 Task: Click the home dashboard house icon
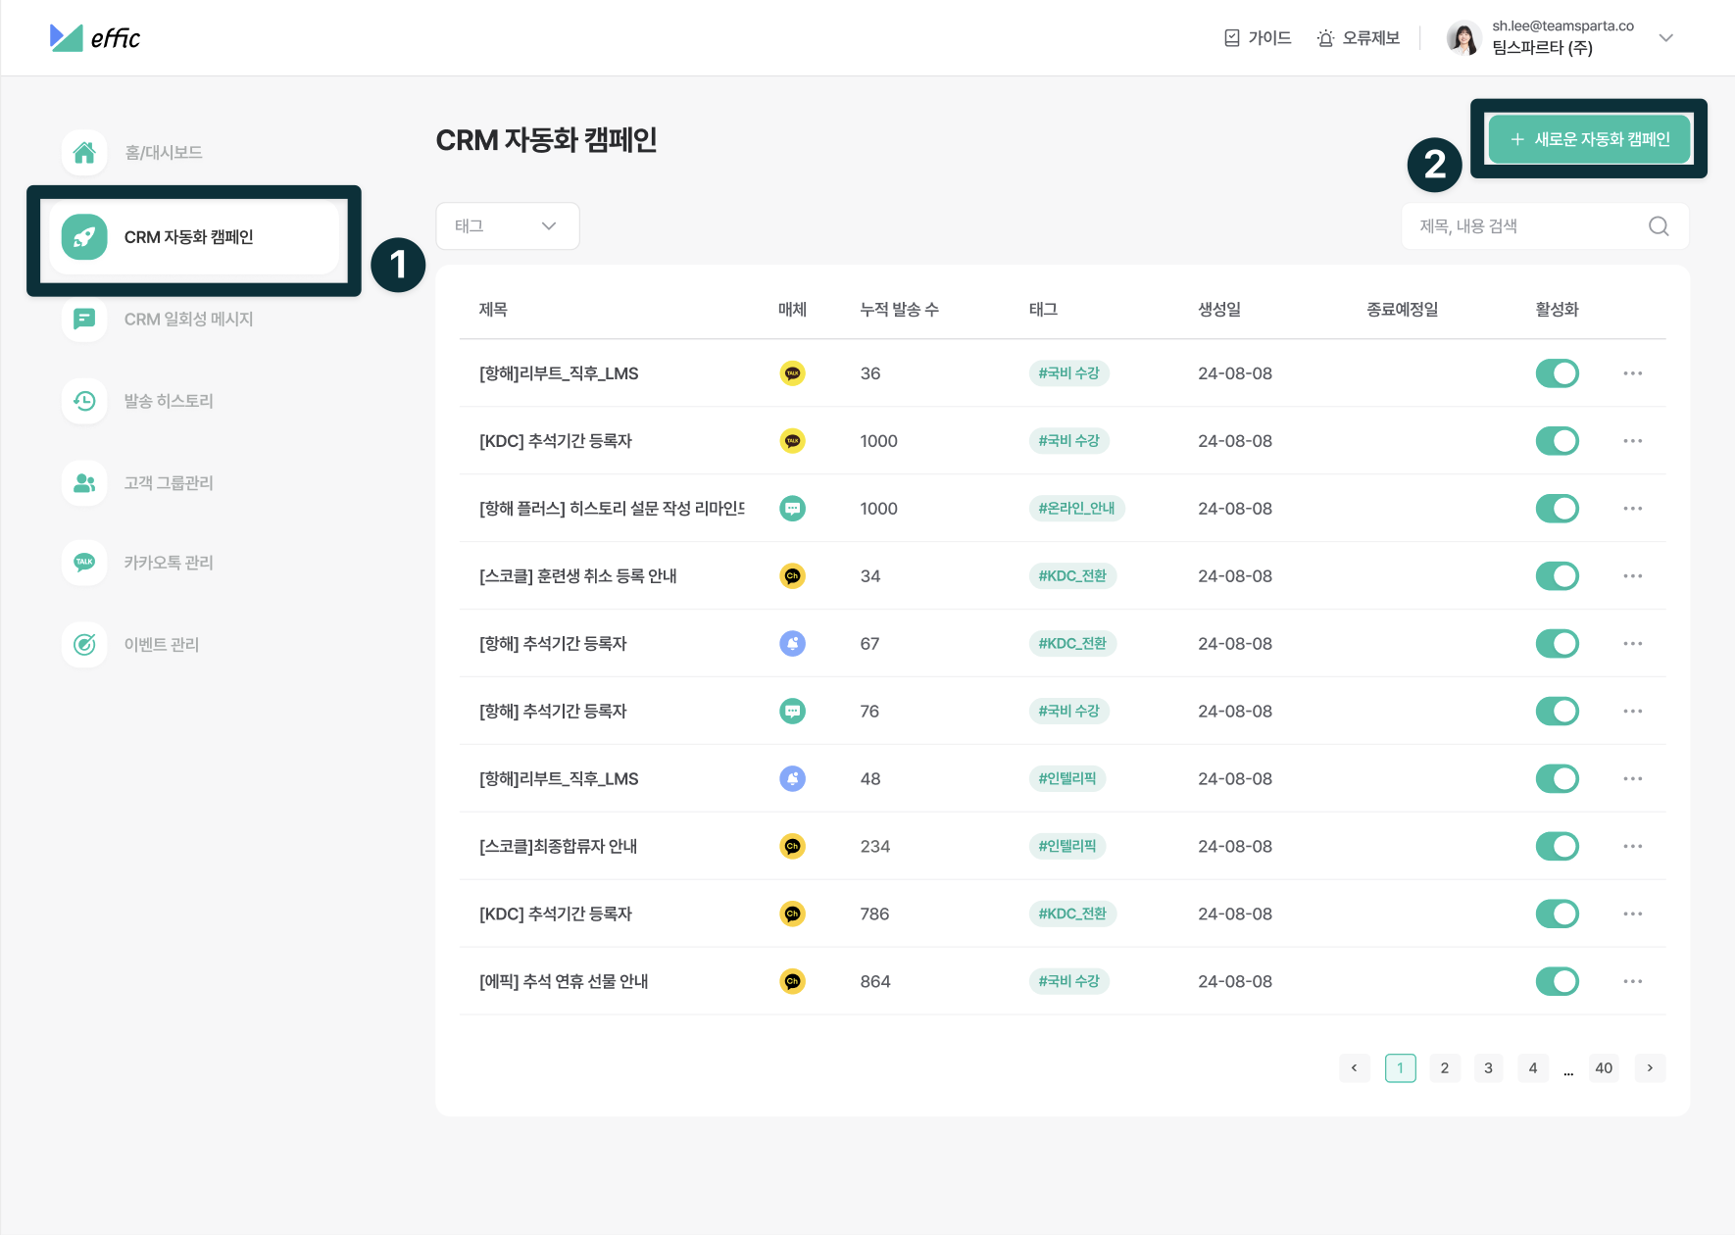84,153
